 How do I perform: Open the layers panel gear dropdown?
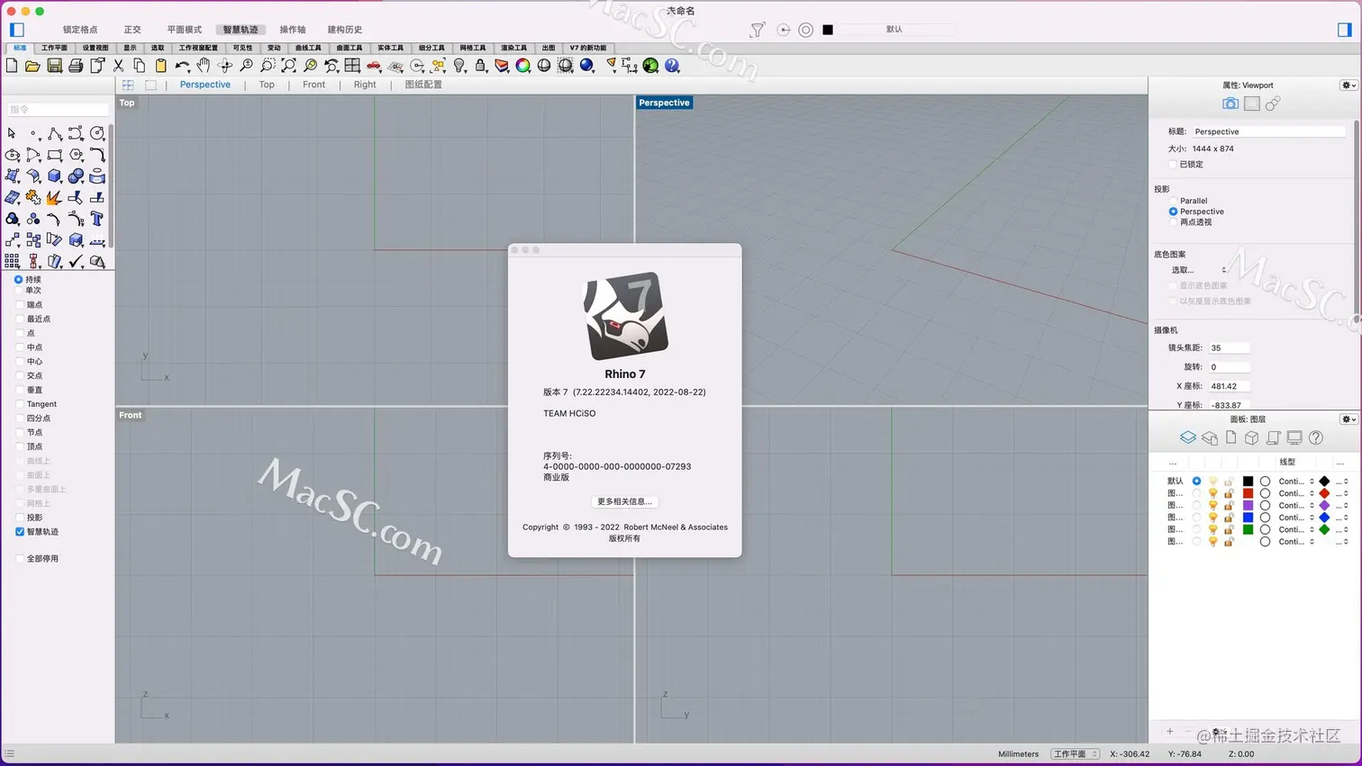(x=1348, y=419)
